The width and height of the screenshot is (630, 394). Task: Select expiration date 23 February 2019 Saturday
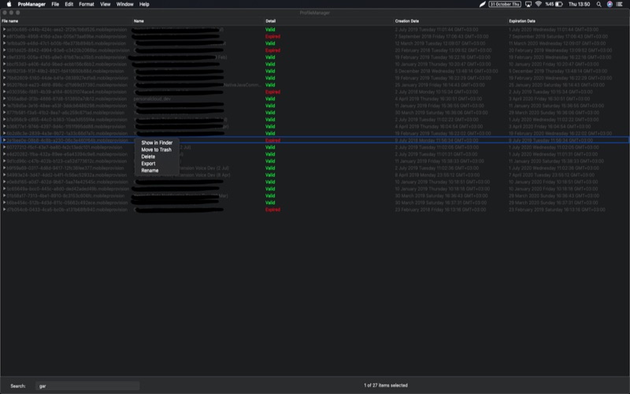557,210
